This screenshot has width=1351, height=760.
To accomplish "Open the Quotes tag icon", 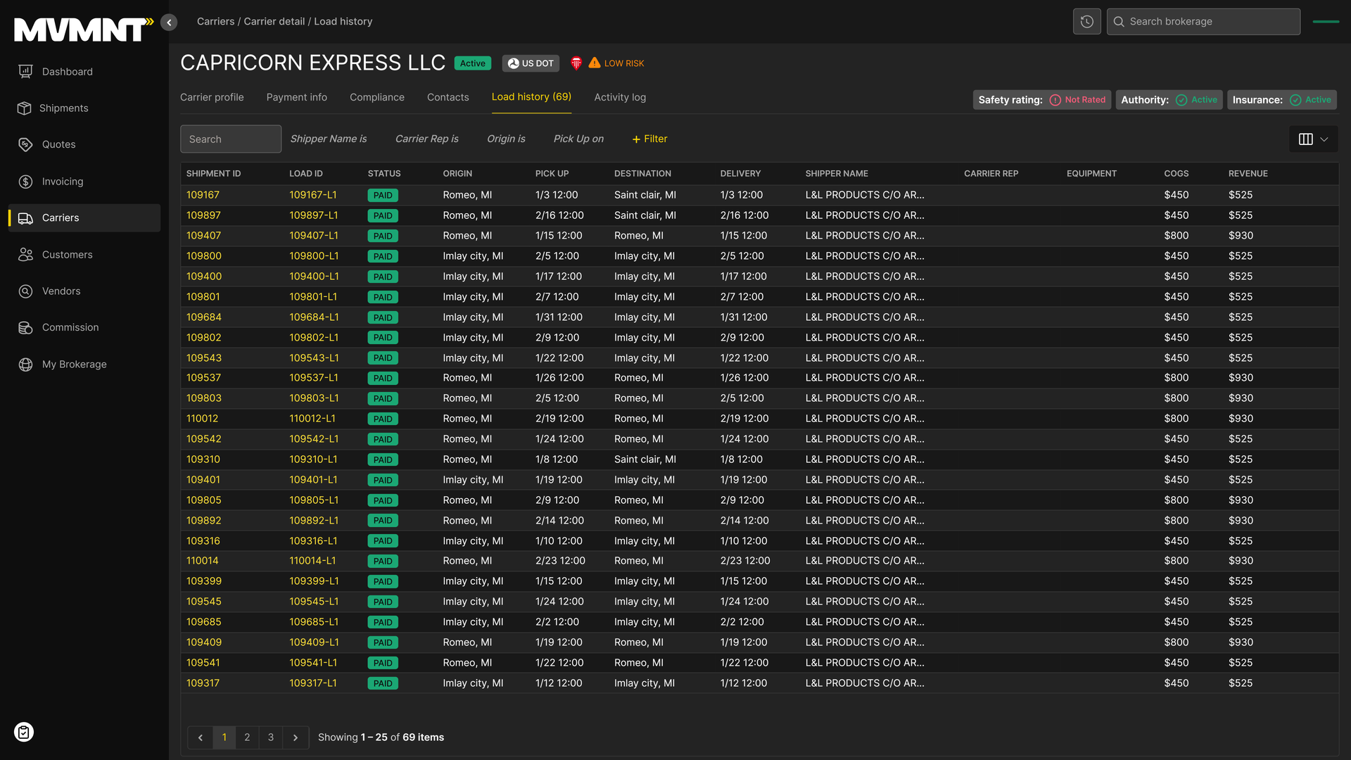I will (25, 144).
